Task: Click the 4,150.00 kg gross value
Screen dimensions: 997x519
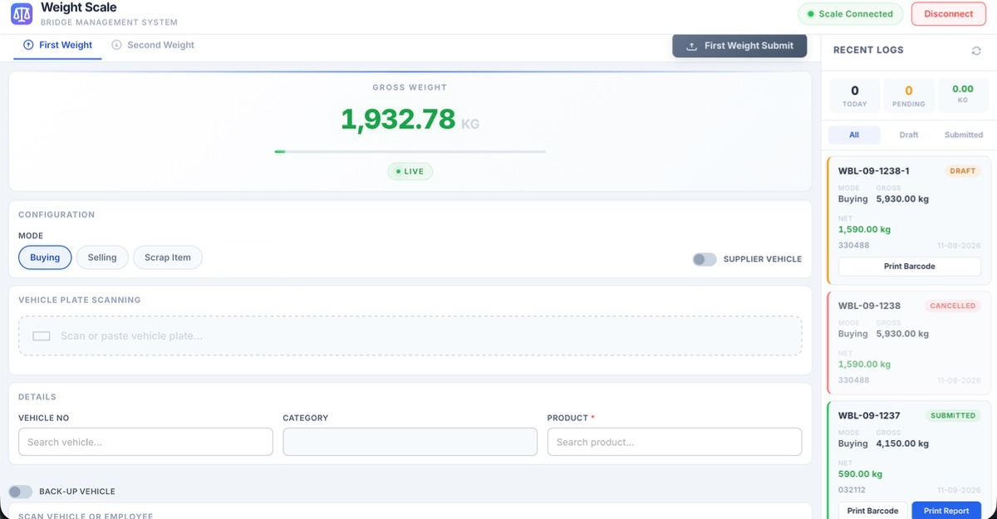Action: tap(902, 443)
